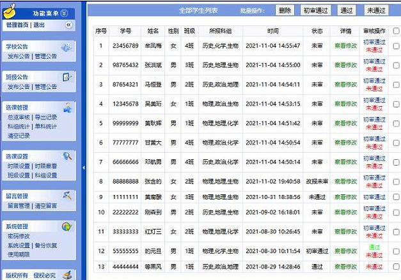
Task: Collapse the 功能菜单 chevron arrow
Action: click(x=64, y=13)
